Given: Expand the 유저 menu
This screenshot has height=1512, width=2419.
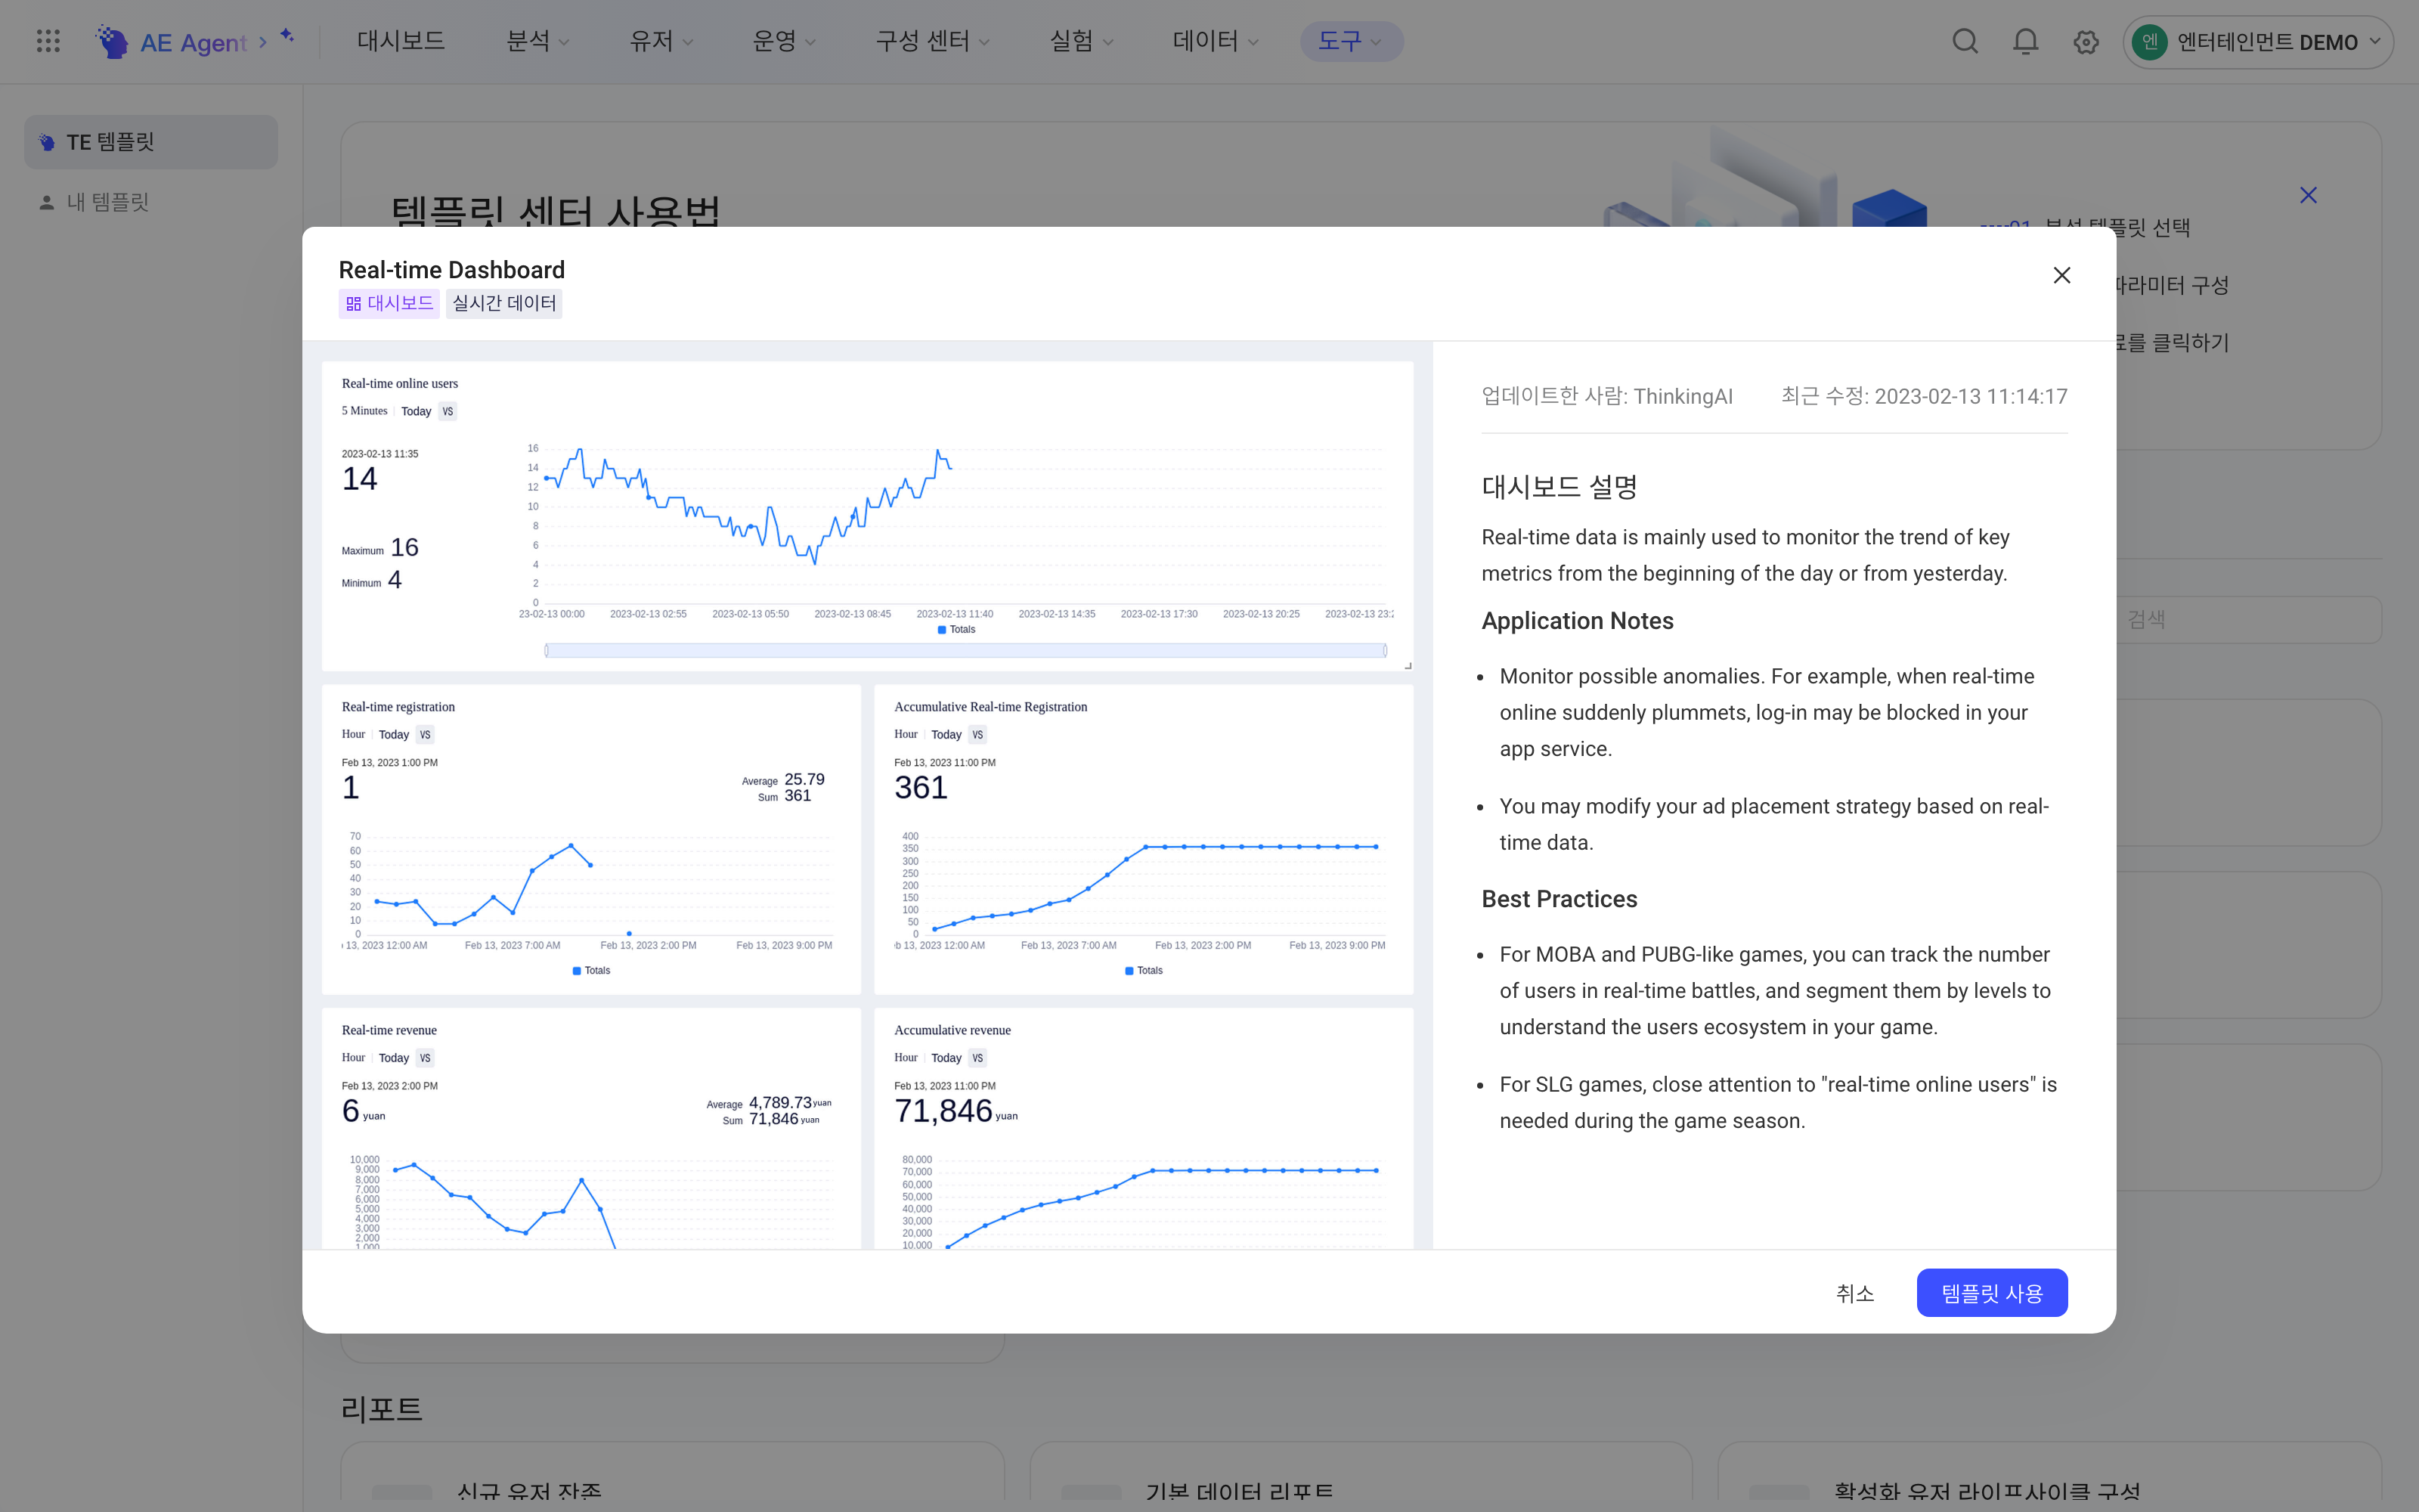Looking at the screenshot, I should pyautogui.click(x=661, y=41).
